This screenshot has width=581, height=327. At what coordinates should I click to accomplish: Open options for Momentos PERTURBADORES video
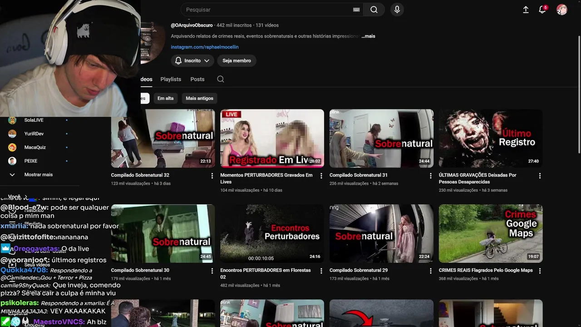(x=321, y=176)
